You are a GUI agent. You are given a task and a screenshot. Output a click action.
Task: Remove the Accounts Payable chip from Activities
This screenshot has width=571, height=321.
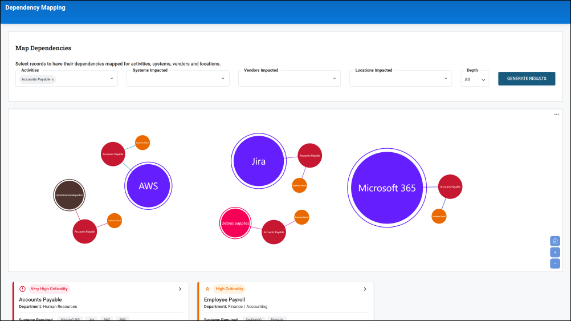click(x=53, y=79)
